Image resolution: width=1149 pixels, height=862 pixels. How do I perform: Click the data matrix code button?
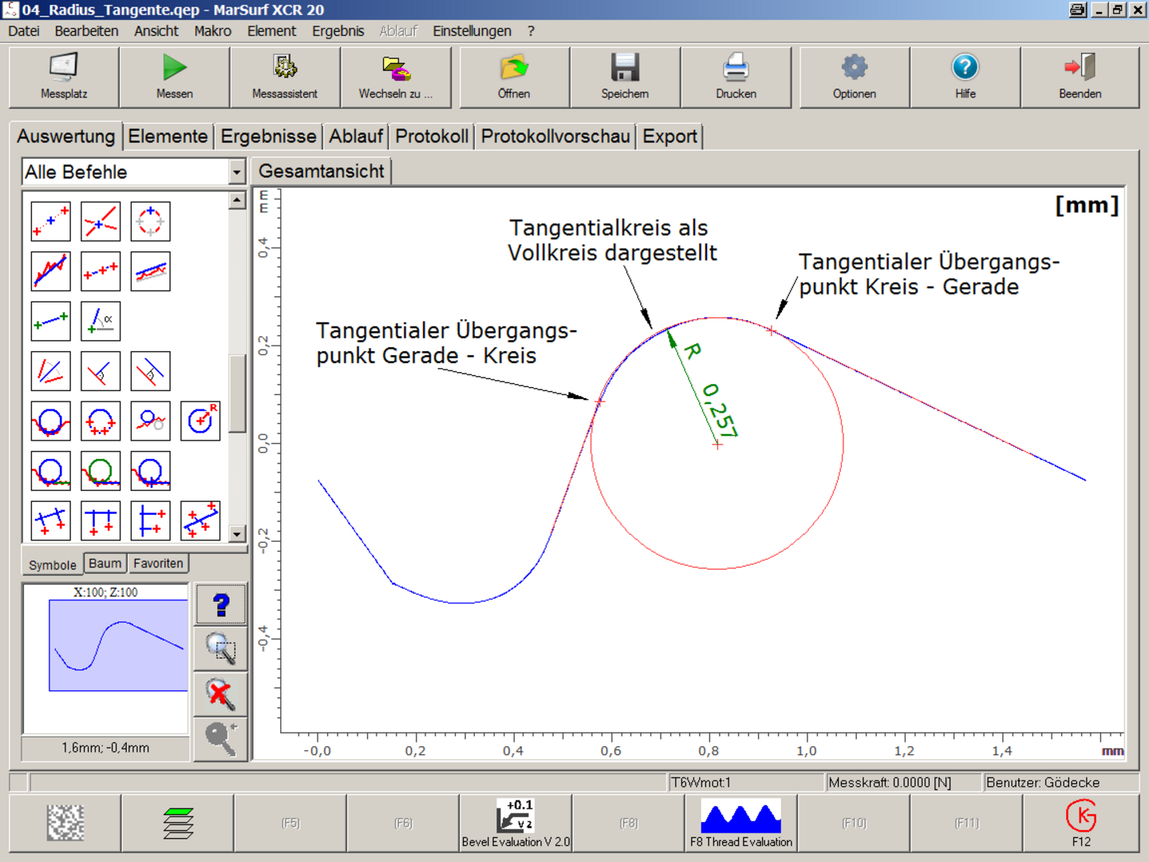65,823
